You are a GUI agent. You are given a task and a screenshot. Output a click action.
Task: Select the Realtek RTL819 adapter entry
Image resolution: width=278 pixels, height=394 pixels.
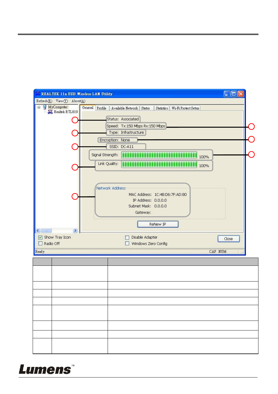(x=66, y=112)
